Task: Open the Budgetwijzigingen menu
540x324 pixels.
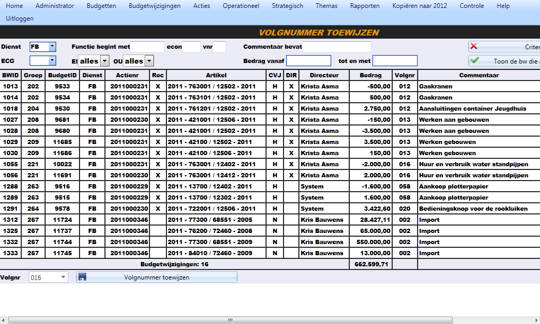Action: click(x=155, y=6)
